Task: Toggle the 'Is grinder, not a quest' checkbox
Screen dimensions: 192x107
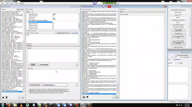Action: 28,91
